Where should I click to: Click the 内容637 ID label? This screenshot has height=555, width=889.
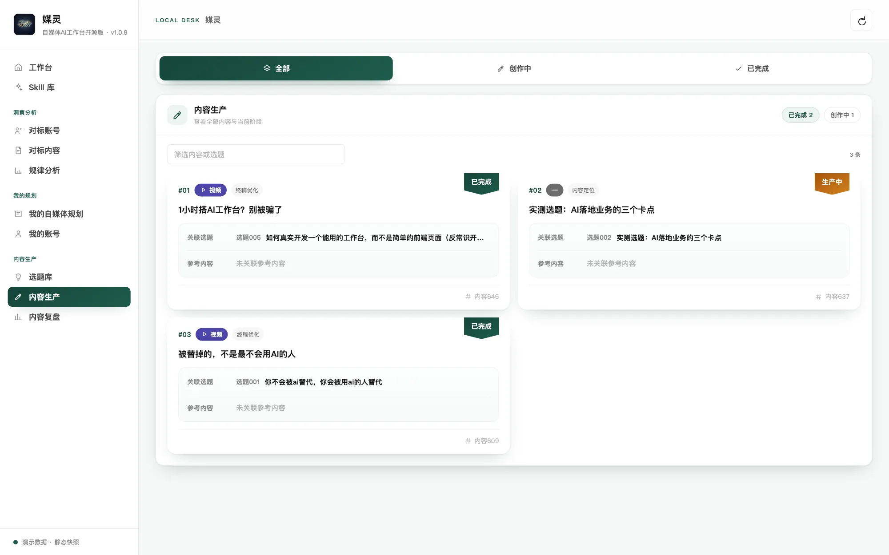[833, 297]
